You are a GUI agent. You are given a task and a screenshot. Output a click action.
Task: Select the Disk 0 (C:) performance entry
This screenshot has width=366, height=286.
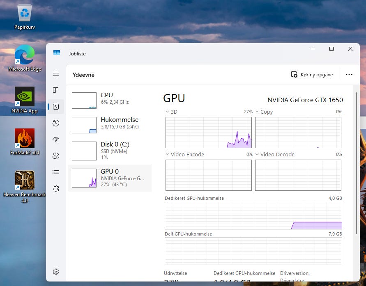click(110, 151)
